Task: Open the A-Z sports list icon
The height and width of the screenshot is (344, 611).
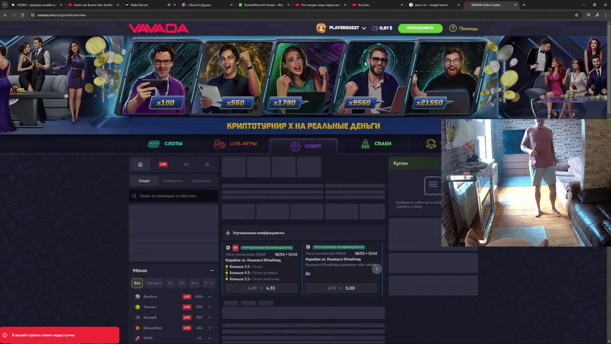Action: click(x=186, y=164)
